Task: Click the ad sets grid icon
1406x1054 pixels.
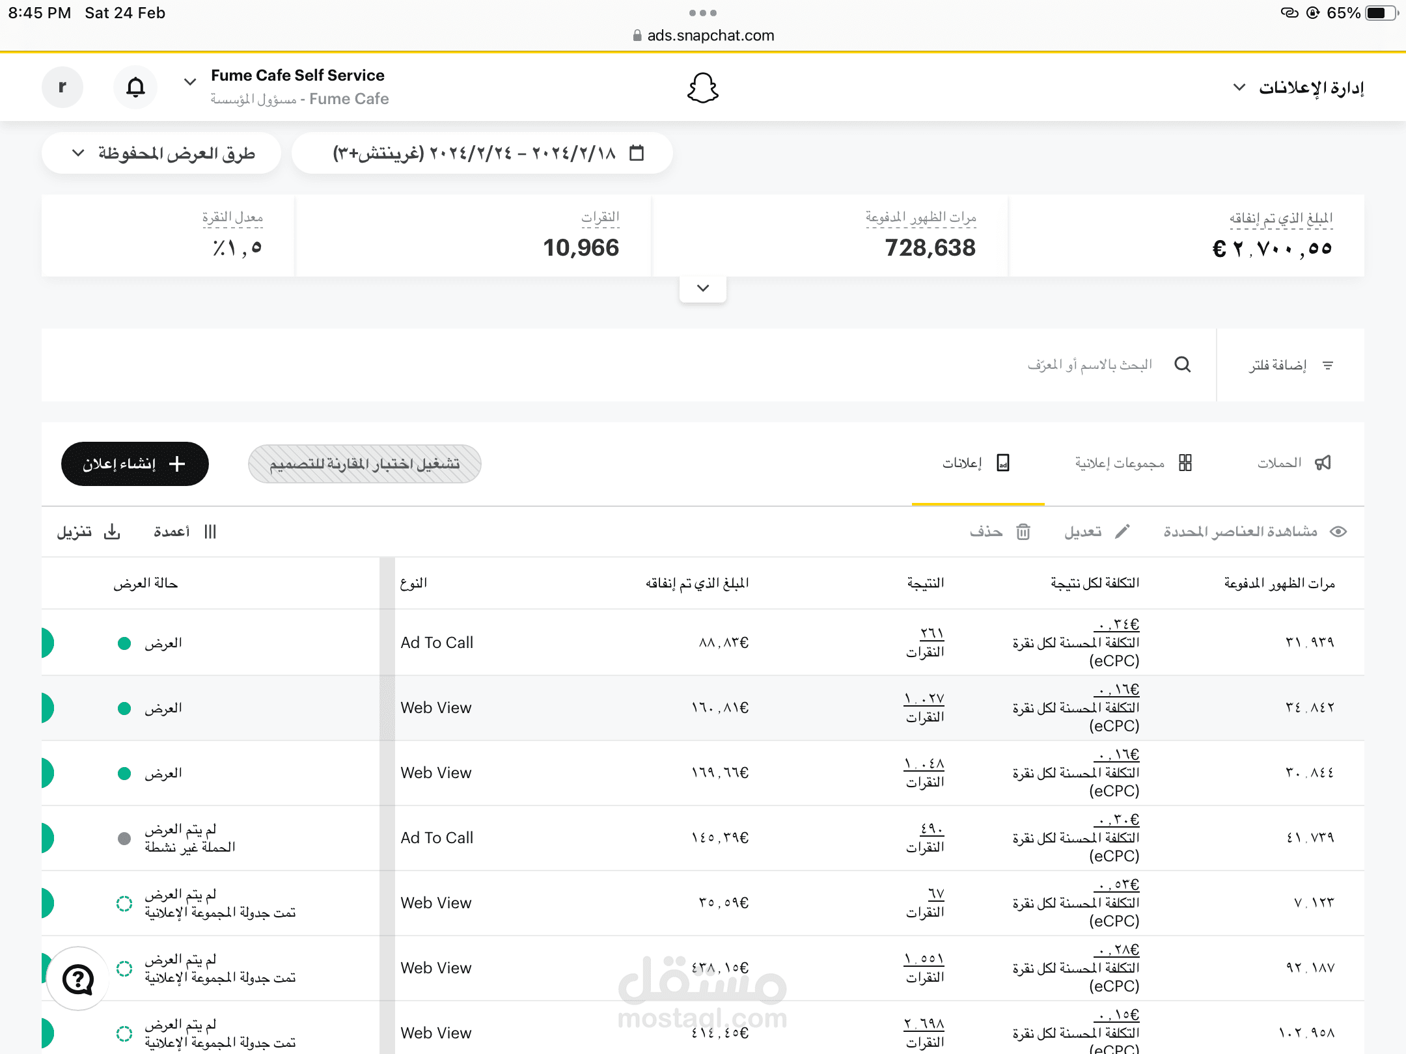Action: [x=1185, y=463]
